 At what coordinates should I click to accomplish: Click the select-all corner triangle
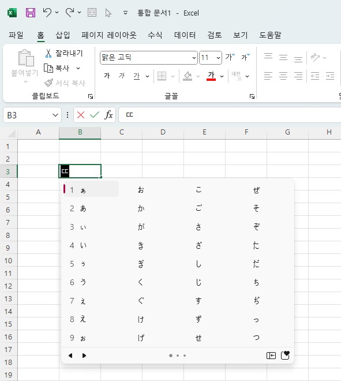(11, 133)
